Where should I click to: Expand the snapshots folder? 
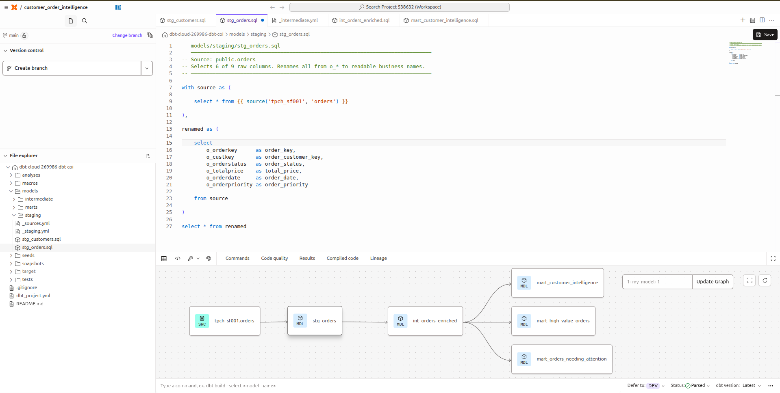coord(11,263)
